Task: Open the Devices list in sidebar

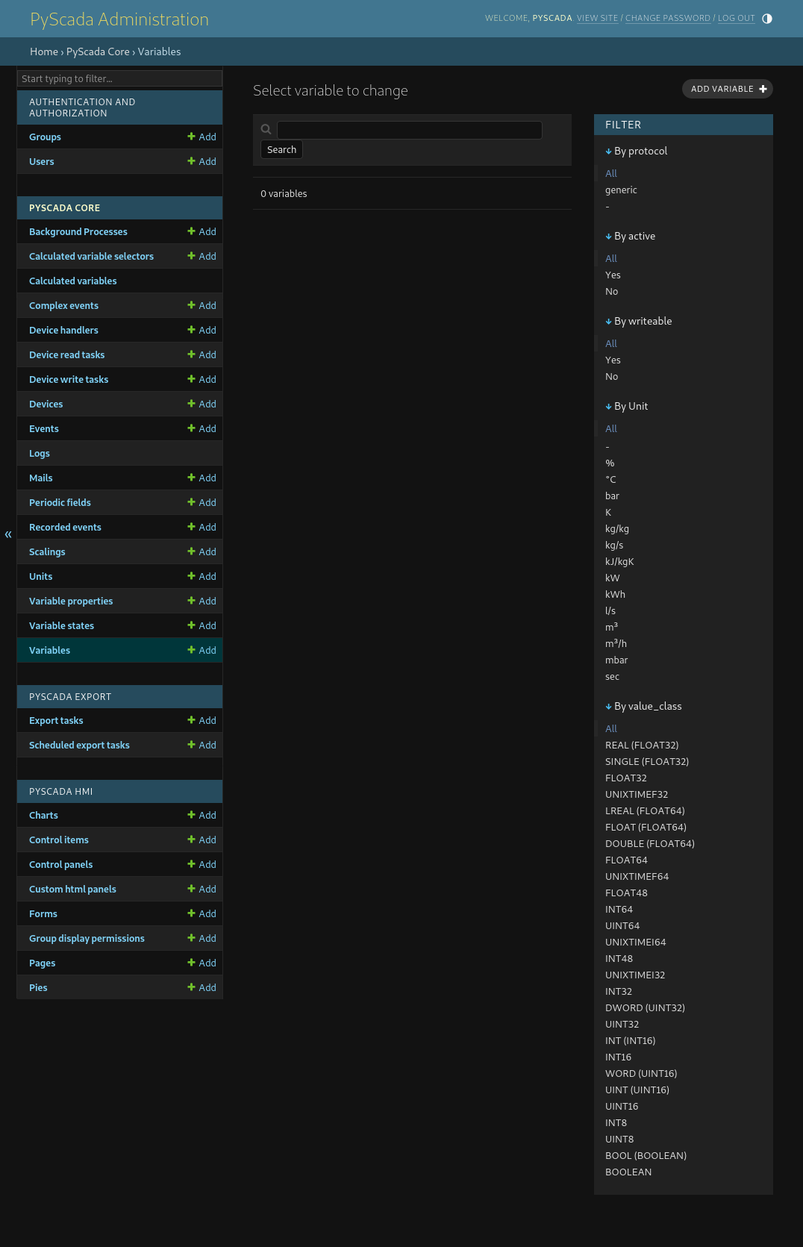Action: pyautogui.click(x=46, y=404)
